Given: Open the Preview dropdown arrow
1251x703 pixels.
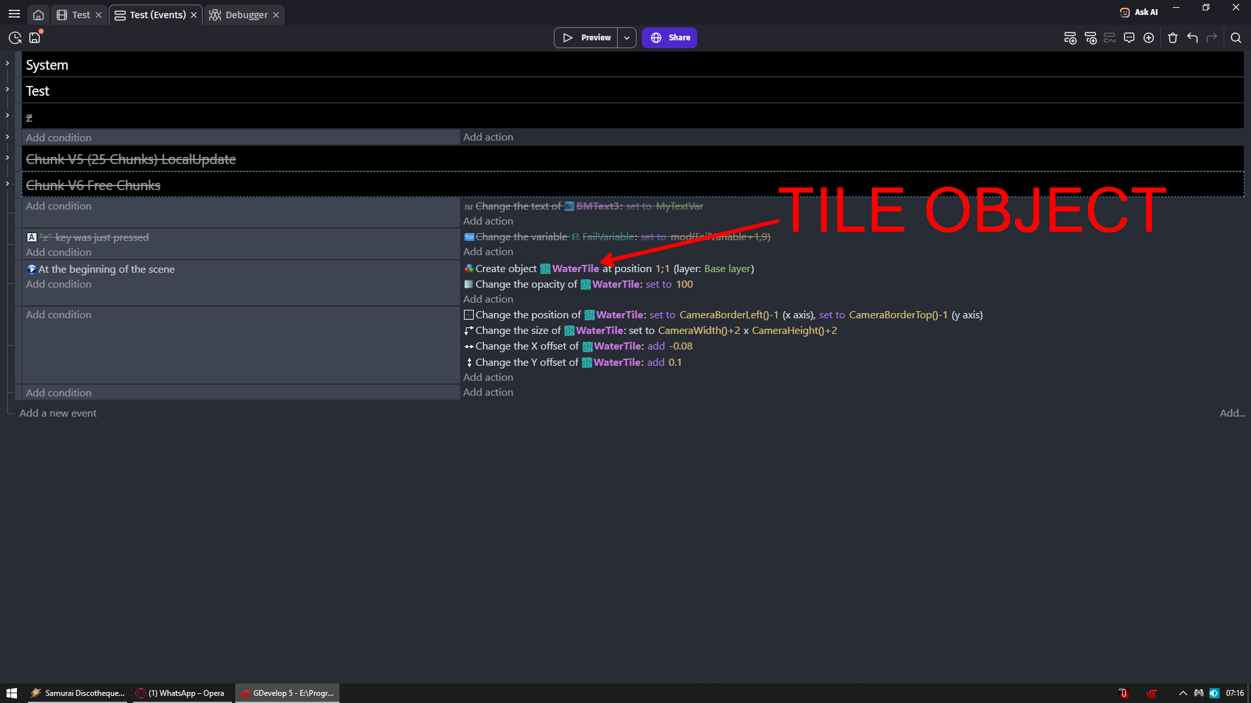Looking at the screenshot, I should (627, 38).
